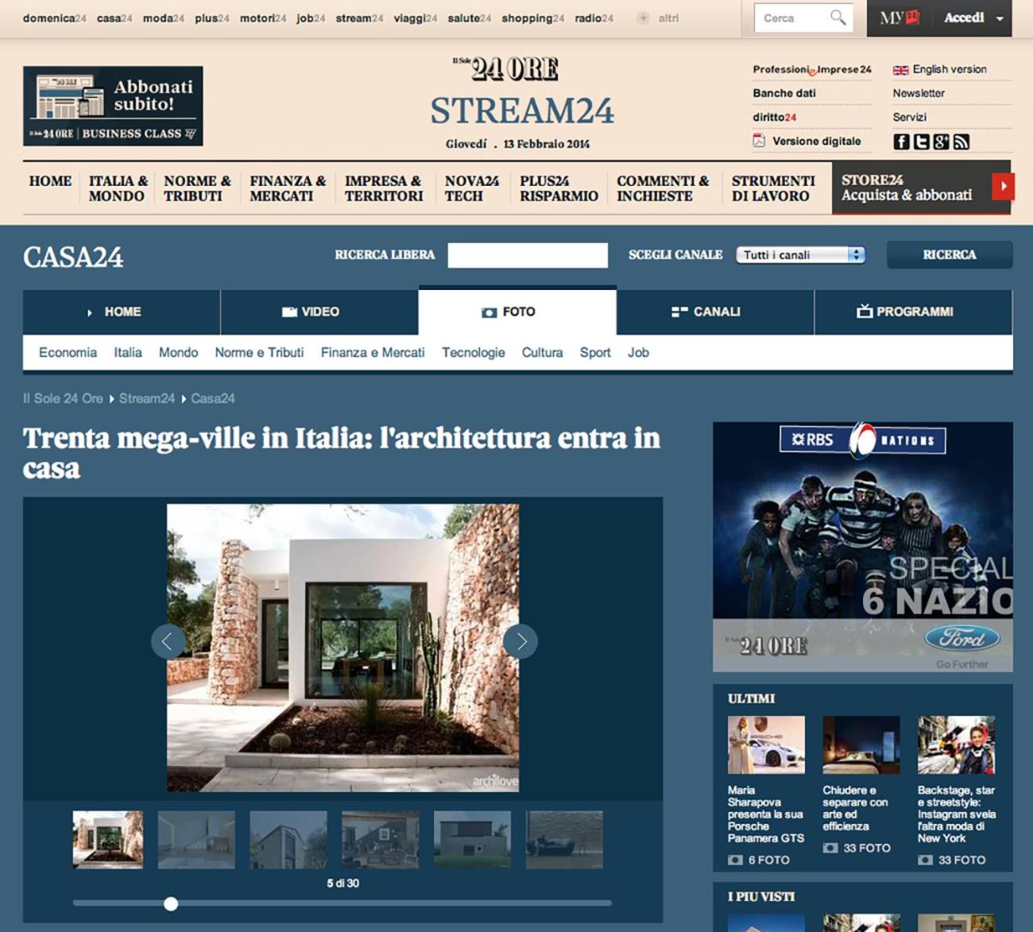Image resolution: width=1033 pixels, height=932 pixels.
Task: Open the Google Plus social icon
Action: point(941,141)
